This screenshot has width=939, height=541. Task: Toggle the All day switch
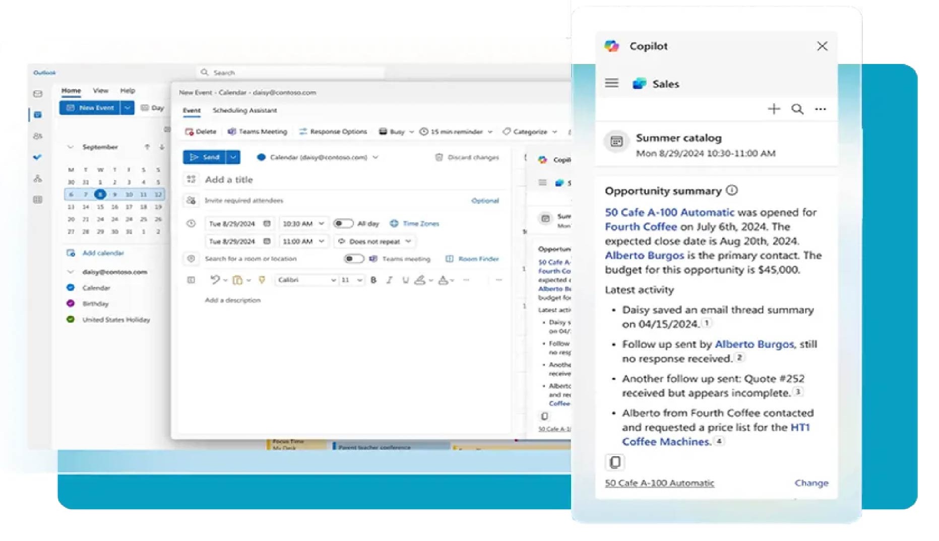pyautogui.click(x=343, y=223)
